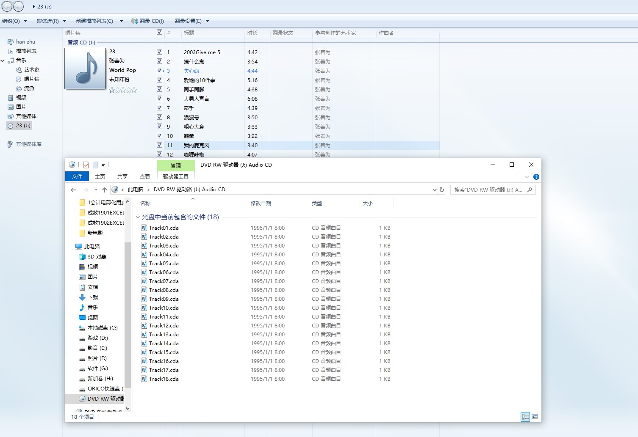The width and height of the screenshot is (638, 437).
Task: Click the 此电脑 breadcrumb in address bar
Action: pos(135,190)
